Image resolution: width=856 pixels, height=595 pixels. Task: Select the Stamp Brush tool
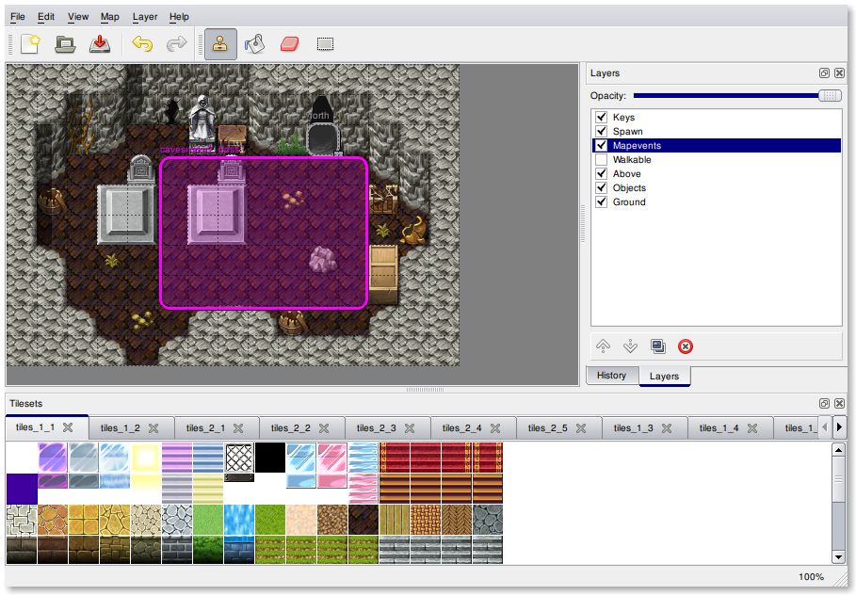click(x=220, y=43)
